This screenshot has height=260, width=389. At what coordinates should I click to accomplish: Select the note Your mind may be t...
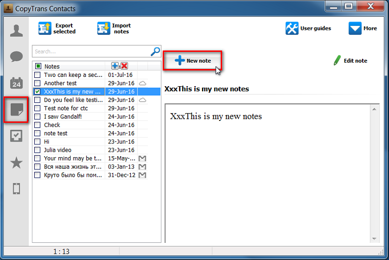[73, 158]
